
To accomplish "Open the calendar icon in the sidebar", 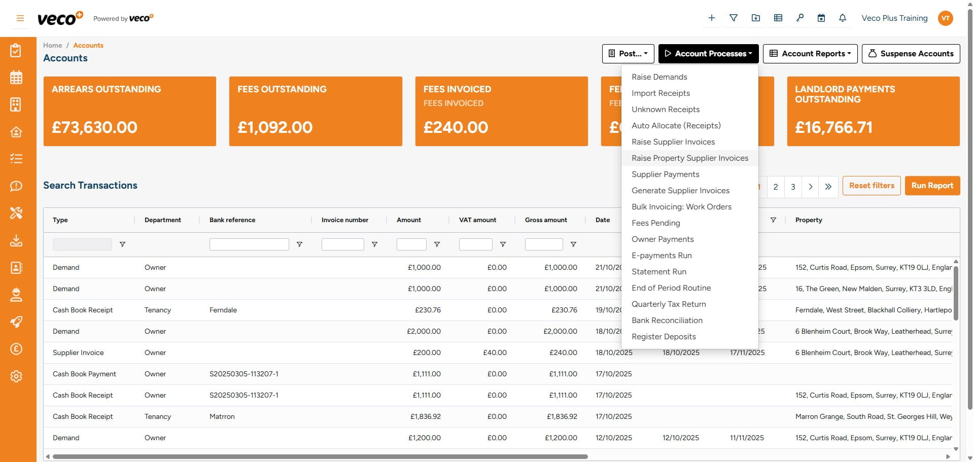I will pyautogui.click(x=16, y=77).
